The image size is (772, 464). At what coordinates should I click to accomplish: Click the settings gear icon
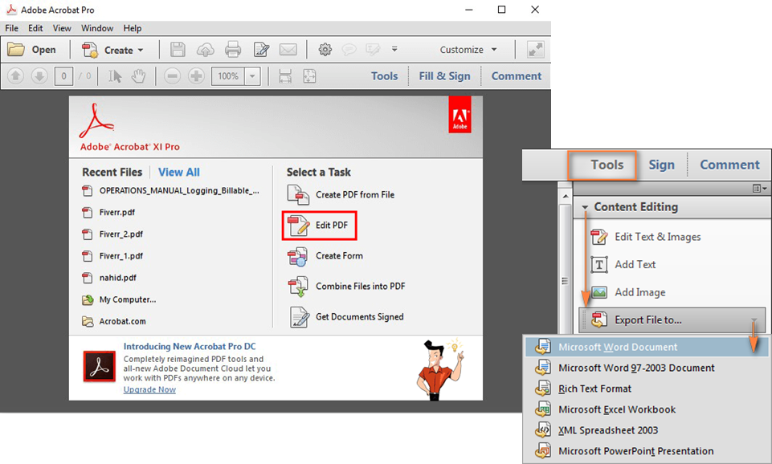point(325,50)
